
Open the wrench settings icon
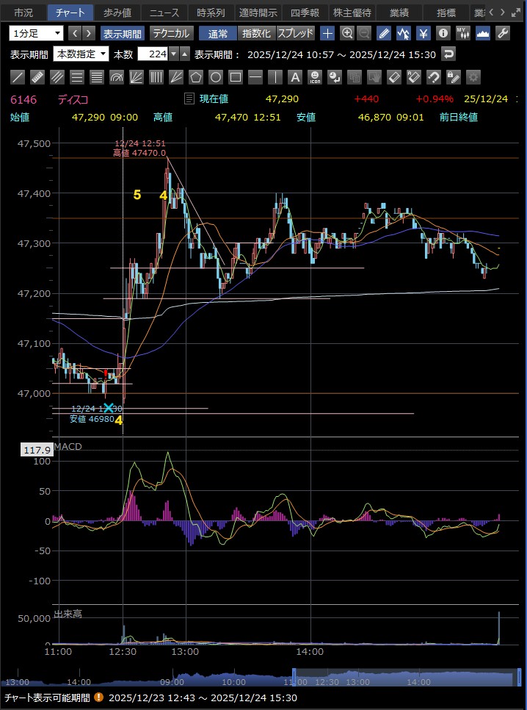(503, 33)
